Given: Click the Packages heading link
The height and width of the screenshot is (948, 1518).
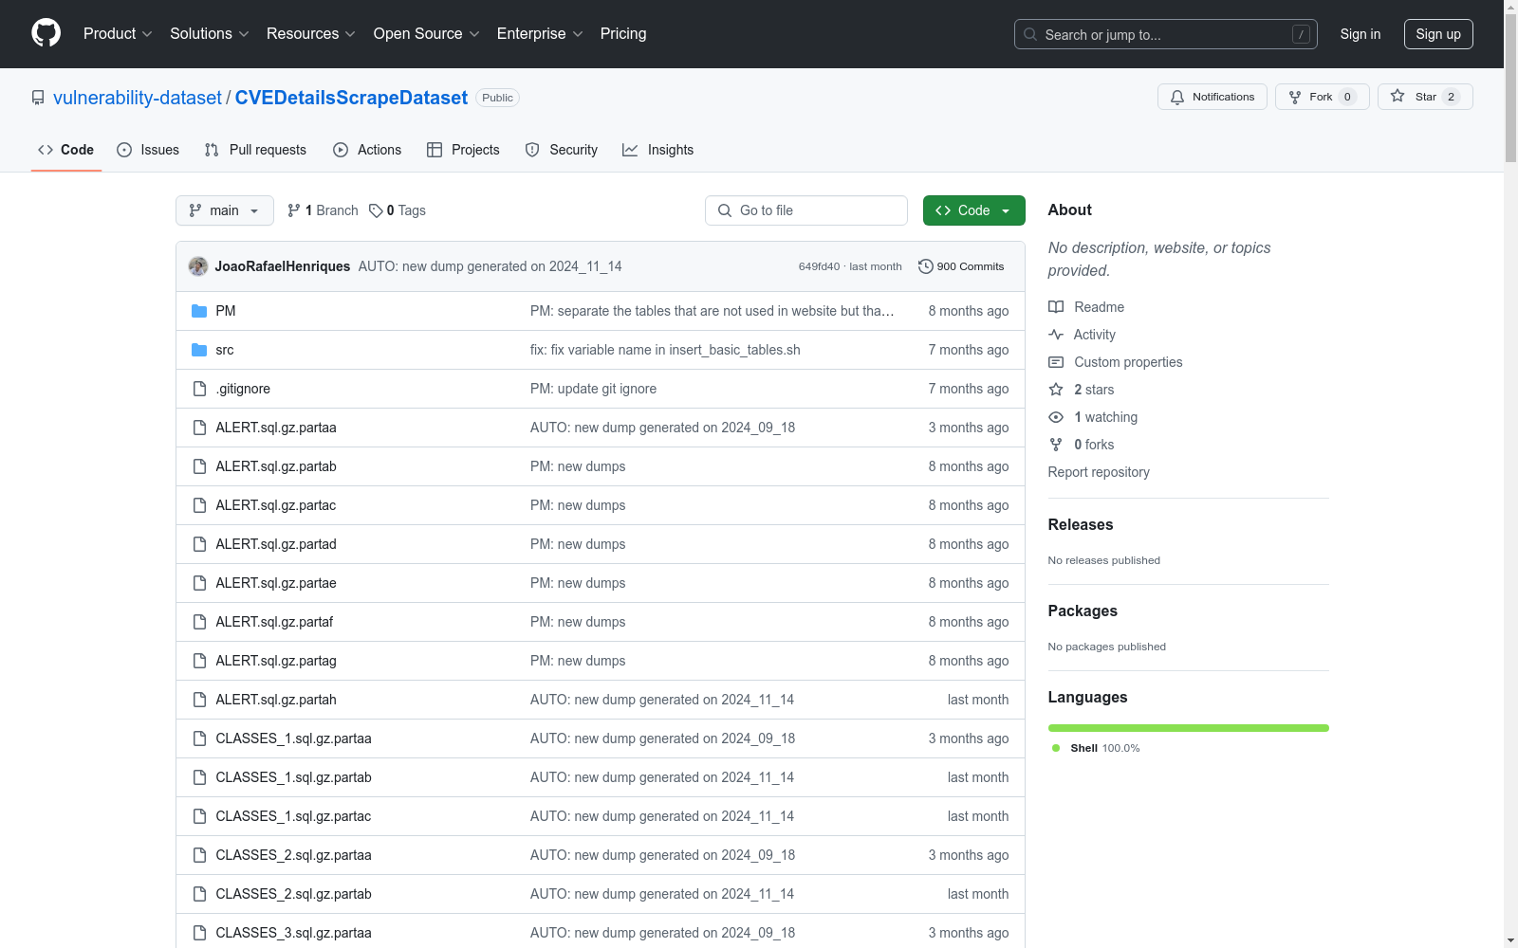Looking at the screenshot, I should tap(1083, 611).
